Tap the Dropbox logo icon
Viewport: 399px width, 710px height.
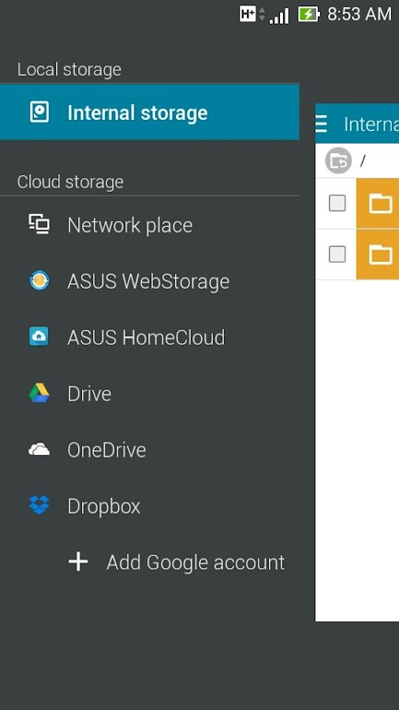pyautogui.click(x=39, y=505)
